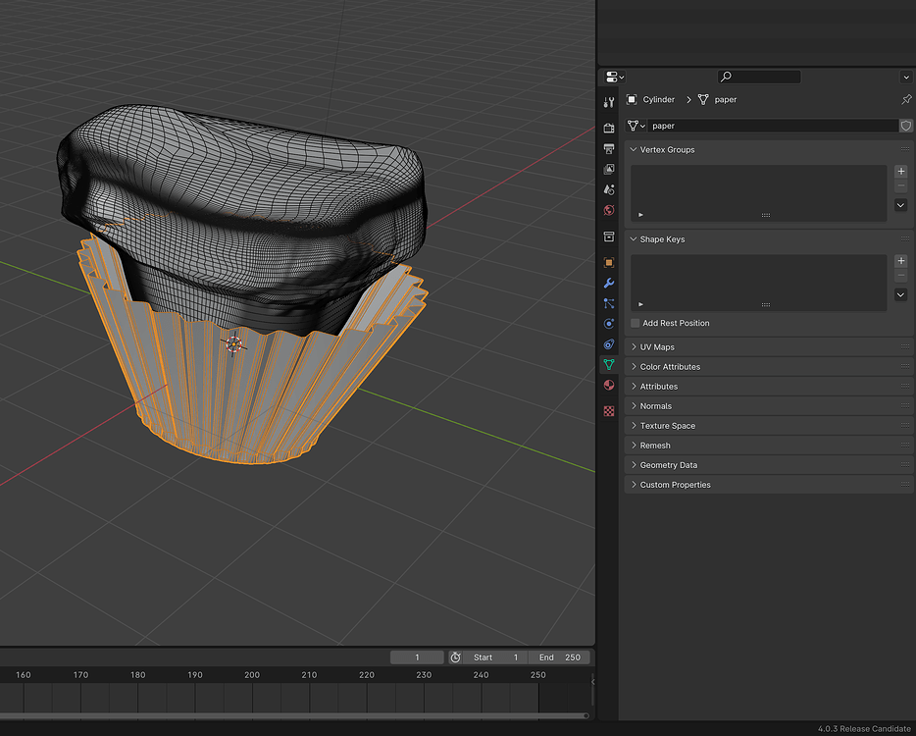The width and height of the screenshot is (916, 736).
Task: Open the Tool properties tab
Action: click(x=609, y=102)
